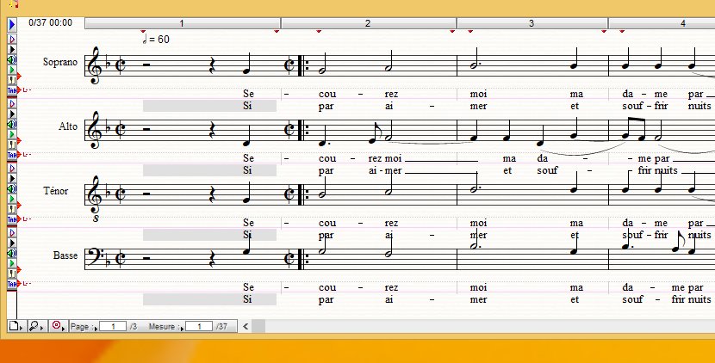The width and height of the screenshot is (715, 363).
Task: Click the blue play triangle at top-left
Action: [x=12, y=25]
